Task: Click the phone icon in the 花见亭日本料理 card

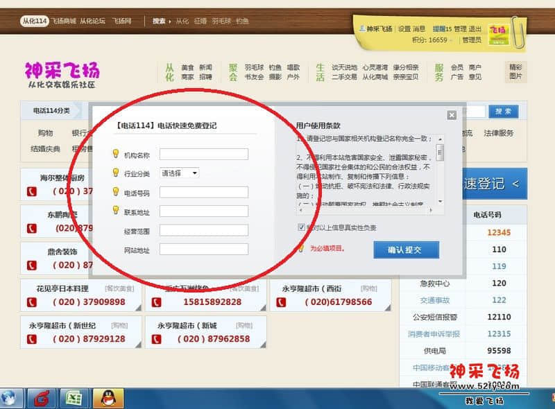Action: (x=31, y=302)
